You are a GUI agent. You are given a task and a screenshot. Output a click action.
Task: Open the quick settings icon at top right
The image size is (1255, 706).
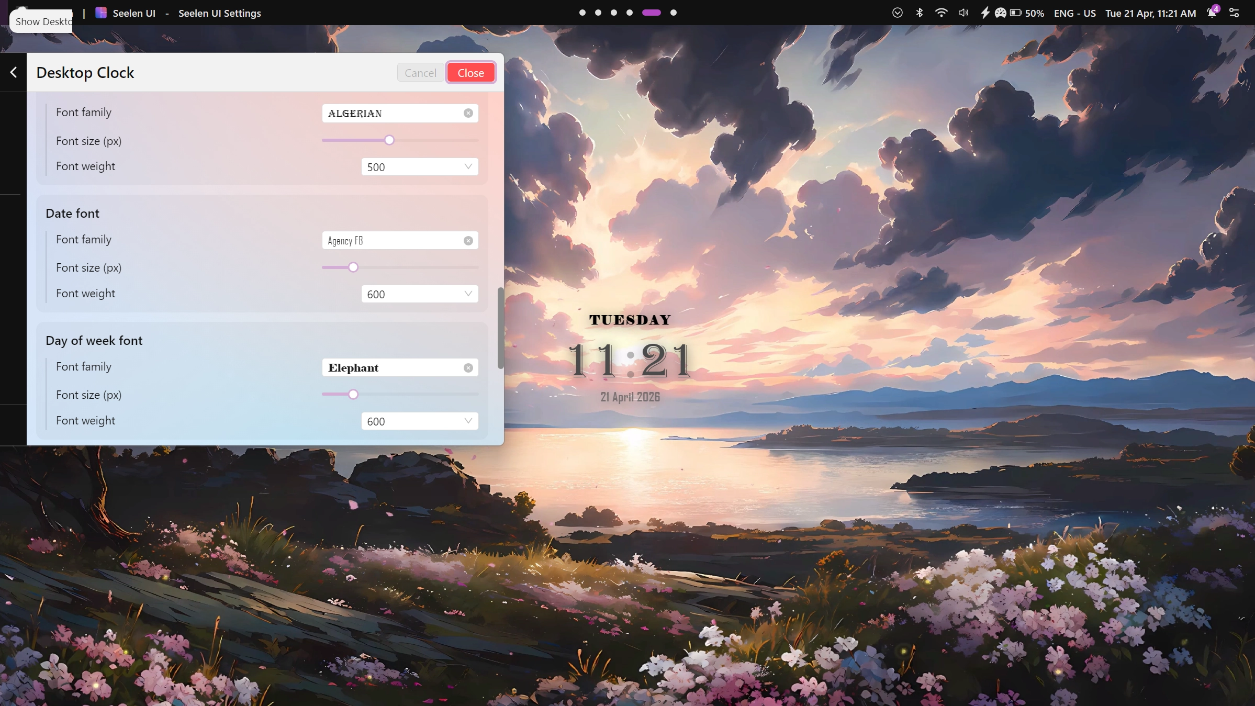tap(1235, 13)
